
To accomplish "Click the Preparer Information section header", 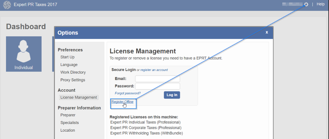I will pyautogui.click(x=79, y=108).
